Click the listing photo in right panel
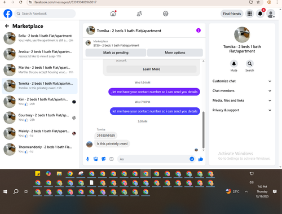 pos(242,34)
